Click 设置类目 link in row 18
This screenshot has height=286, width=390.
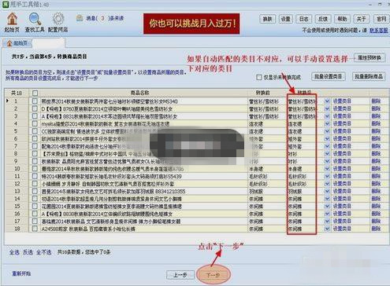pyautogui.click(x=342, y=229)
